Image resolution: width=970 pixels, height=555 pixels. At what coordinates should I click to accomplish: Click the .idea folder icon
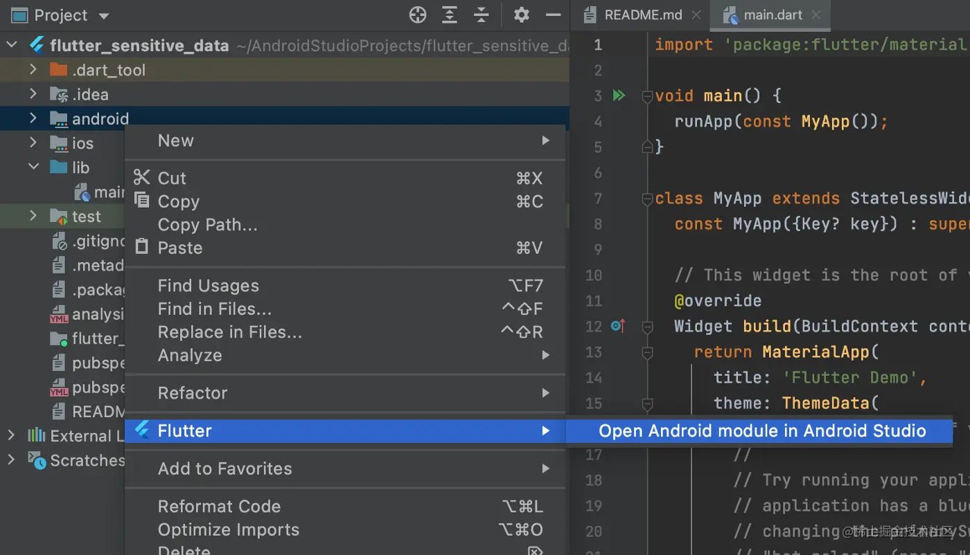click(59, 95)
